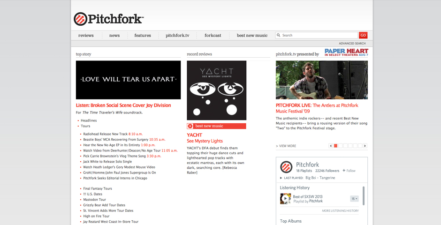Screen dimensions: 441x225
Task: Click the 18 Playlists count
Action: (x=304, y=171)
